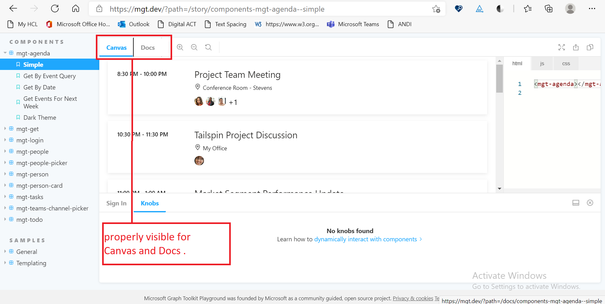Open the css tab in the code panel
This screenshot has height=304, width=605.
point(566,63)
